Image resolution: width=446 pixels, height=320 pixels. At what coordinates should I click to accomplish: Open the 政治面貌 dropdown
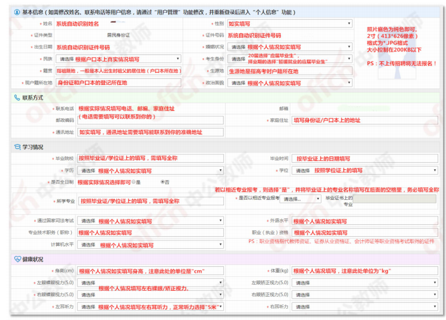tap(290, 83)
